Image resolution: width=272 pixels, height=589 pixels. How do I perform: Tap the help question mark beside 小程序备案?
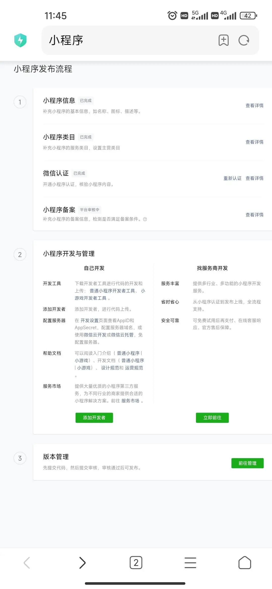tap(145, 219)
